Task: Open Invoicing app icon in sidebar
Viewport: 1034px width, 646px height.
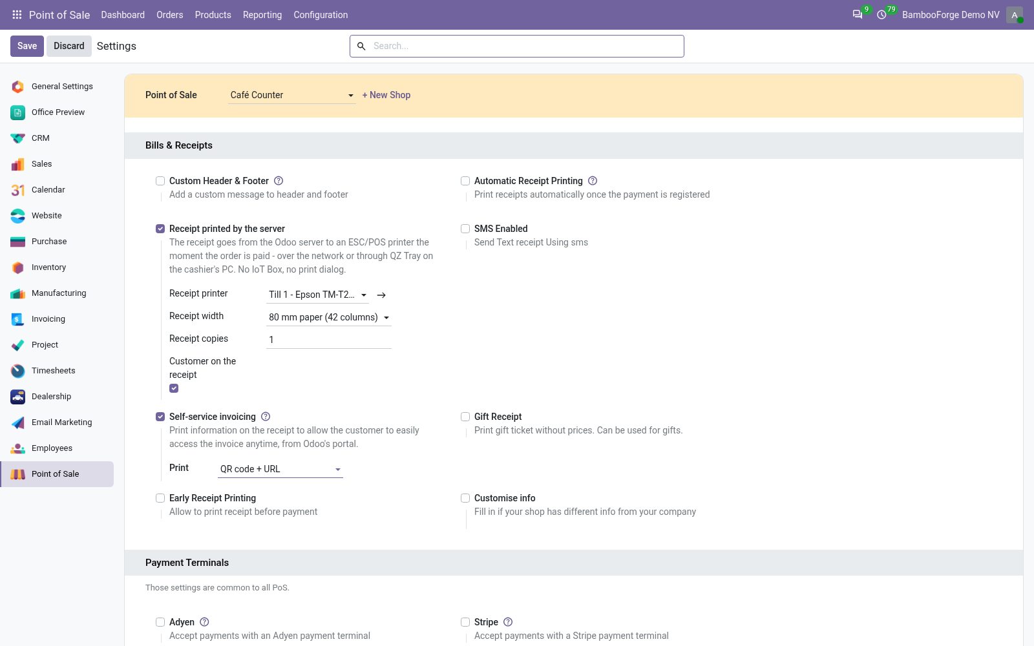Action: 18,319
